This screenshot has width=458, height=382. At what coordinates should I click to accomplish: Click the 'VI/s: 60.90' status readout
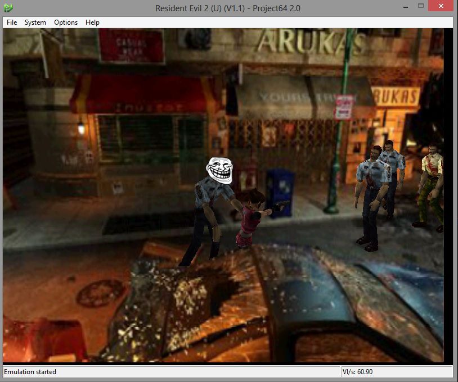357,372
